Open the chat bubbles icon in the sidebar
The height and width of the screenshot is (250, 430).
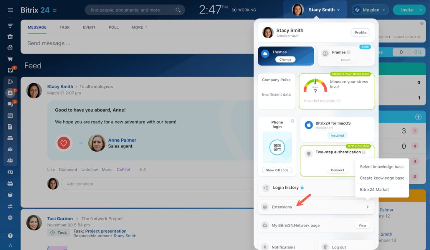10,104
